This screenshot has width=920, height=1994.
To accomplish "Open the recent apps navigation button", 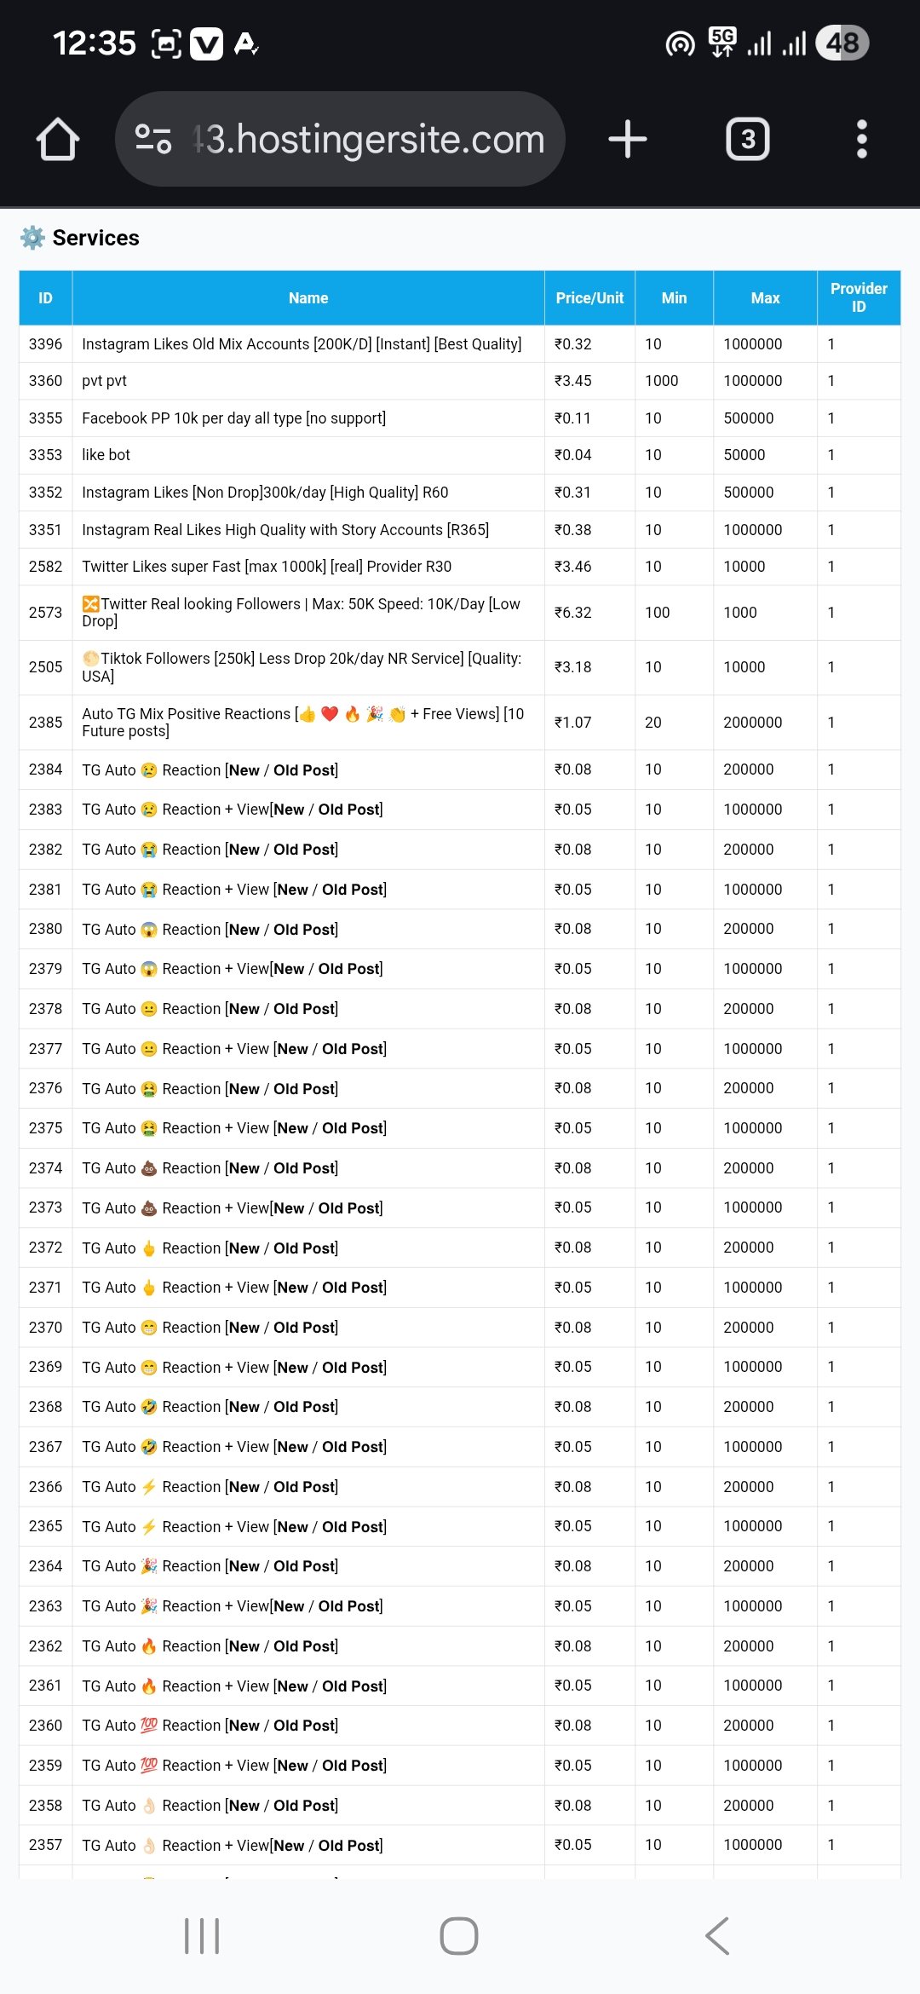I will point(202,1936).
